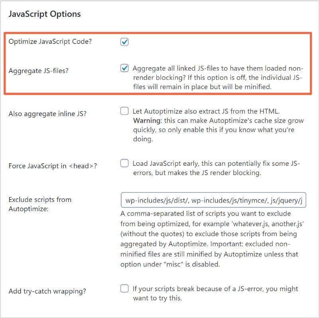This screenshot has height=318, width=319.
Task: Click the "Also aggregate inline JS?" label
Action: [47, 114]
